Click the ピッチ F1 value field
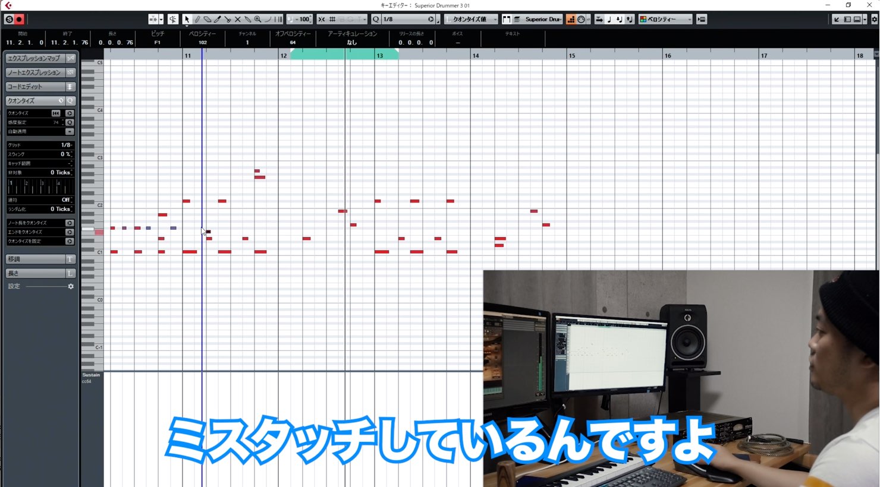880x487 pixels. 158,43
